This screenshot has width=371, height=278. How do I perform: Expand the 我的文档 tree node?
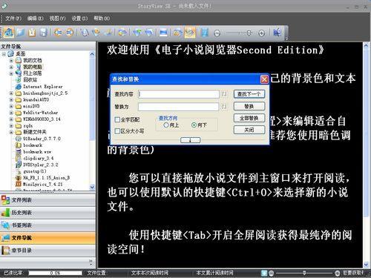click(x=11, y=60)
